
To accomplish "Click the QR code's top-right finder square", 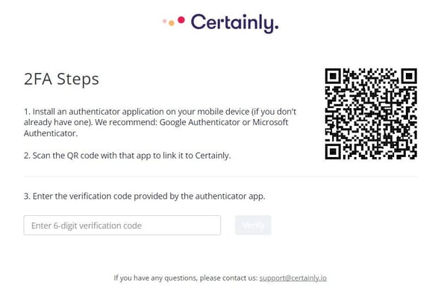I will (409, 76).
